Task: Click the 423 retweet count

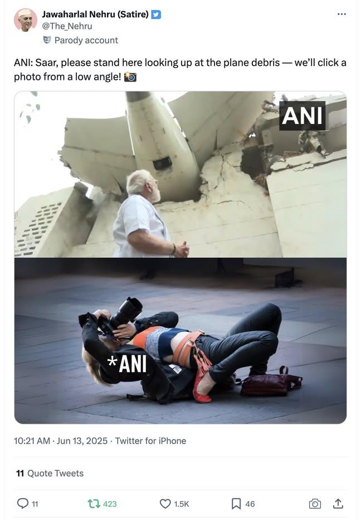Action: point(110,504)
